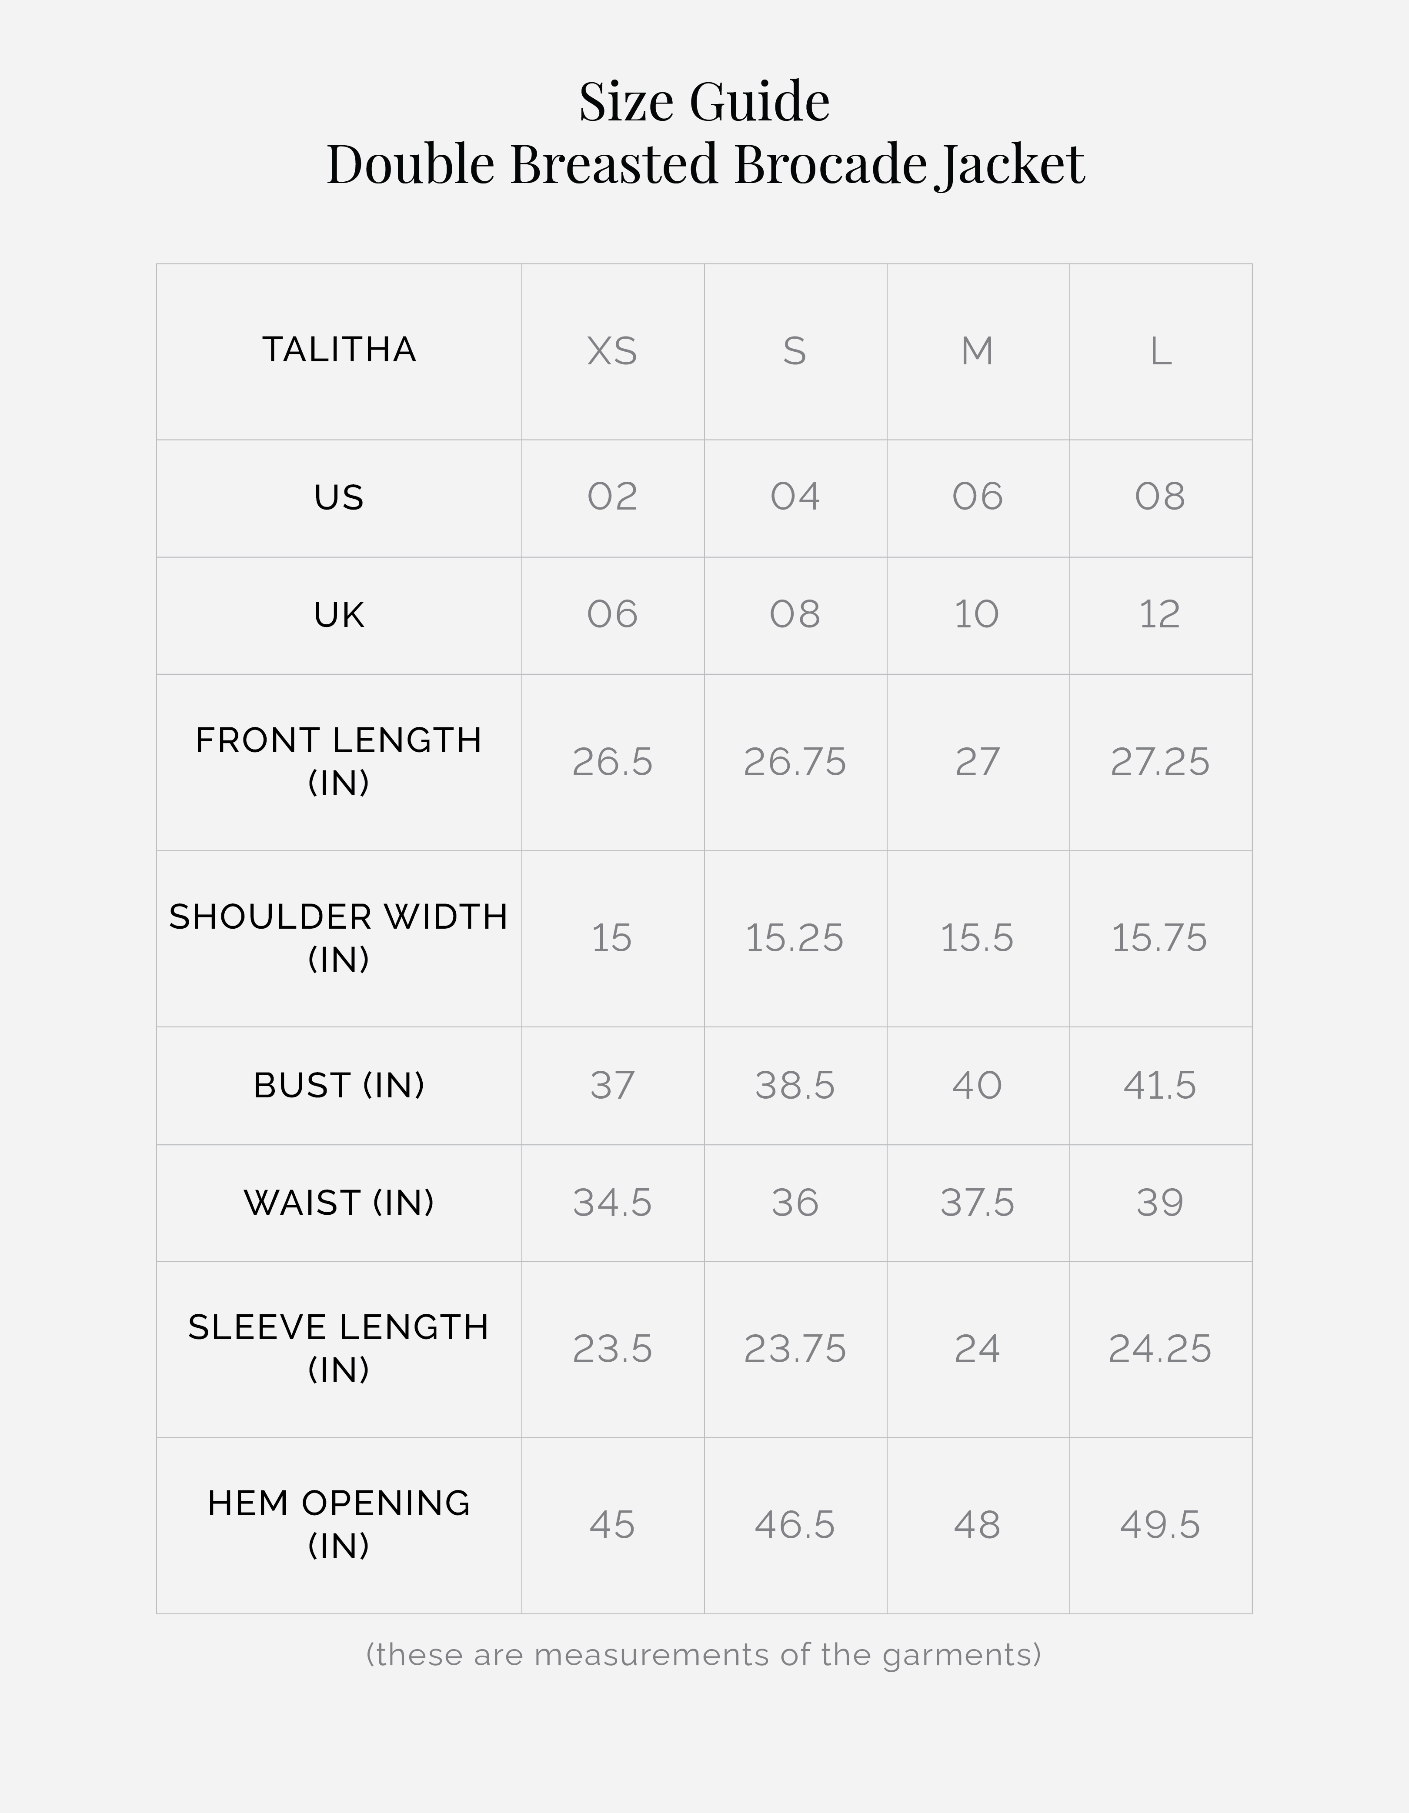Image resolution: width=1409 pixels, height=1813 pixels.
Task: Click the SHOULDER WIDTH (IN) row label
Action: [x=339, y=938]
